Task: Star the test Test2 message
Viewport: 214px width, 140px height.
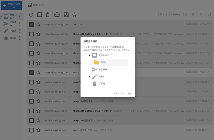Action: coord(38,24)
